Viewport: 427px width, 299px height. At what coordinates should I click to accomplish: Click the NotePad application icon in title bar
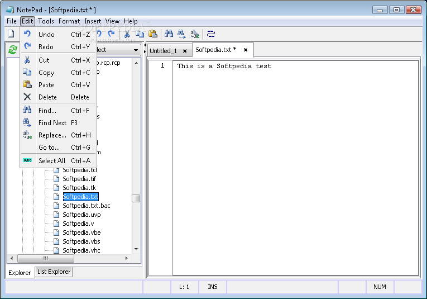click(x=10, y=10)
